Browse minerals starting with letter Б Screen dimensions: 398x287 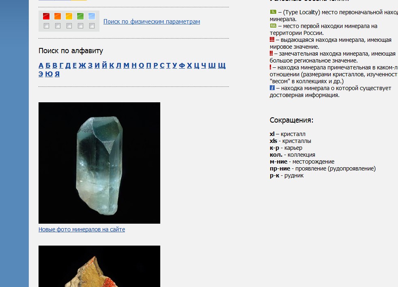[x=48, y=65]
